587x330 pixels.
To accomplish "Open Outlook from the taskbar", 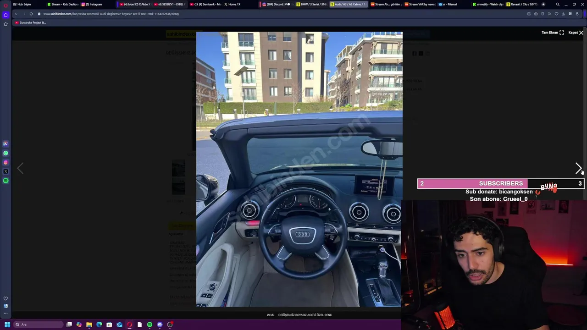I will coord(119,324).
